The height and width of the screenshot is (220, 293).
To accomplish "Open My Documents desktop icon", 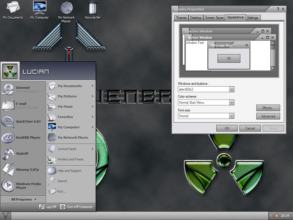I will [x=13, y=10].
